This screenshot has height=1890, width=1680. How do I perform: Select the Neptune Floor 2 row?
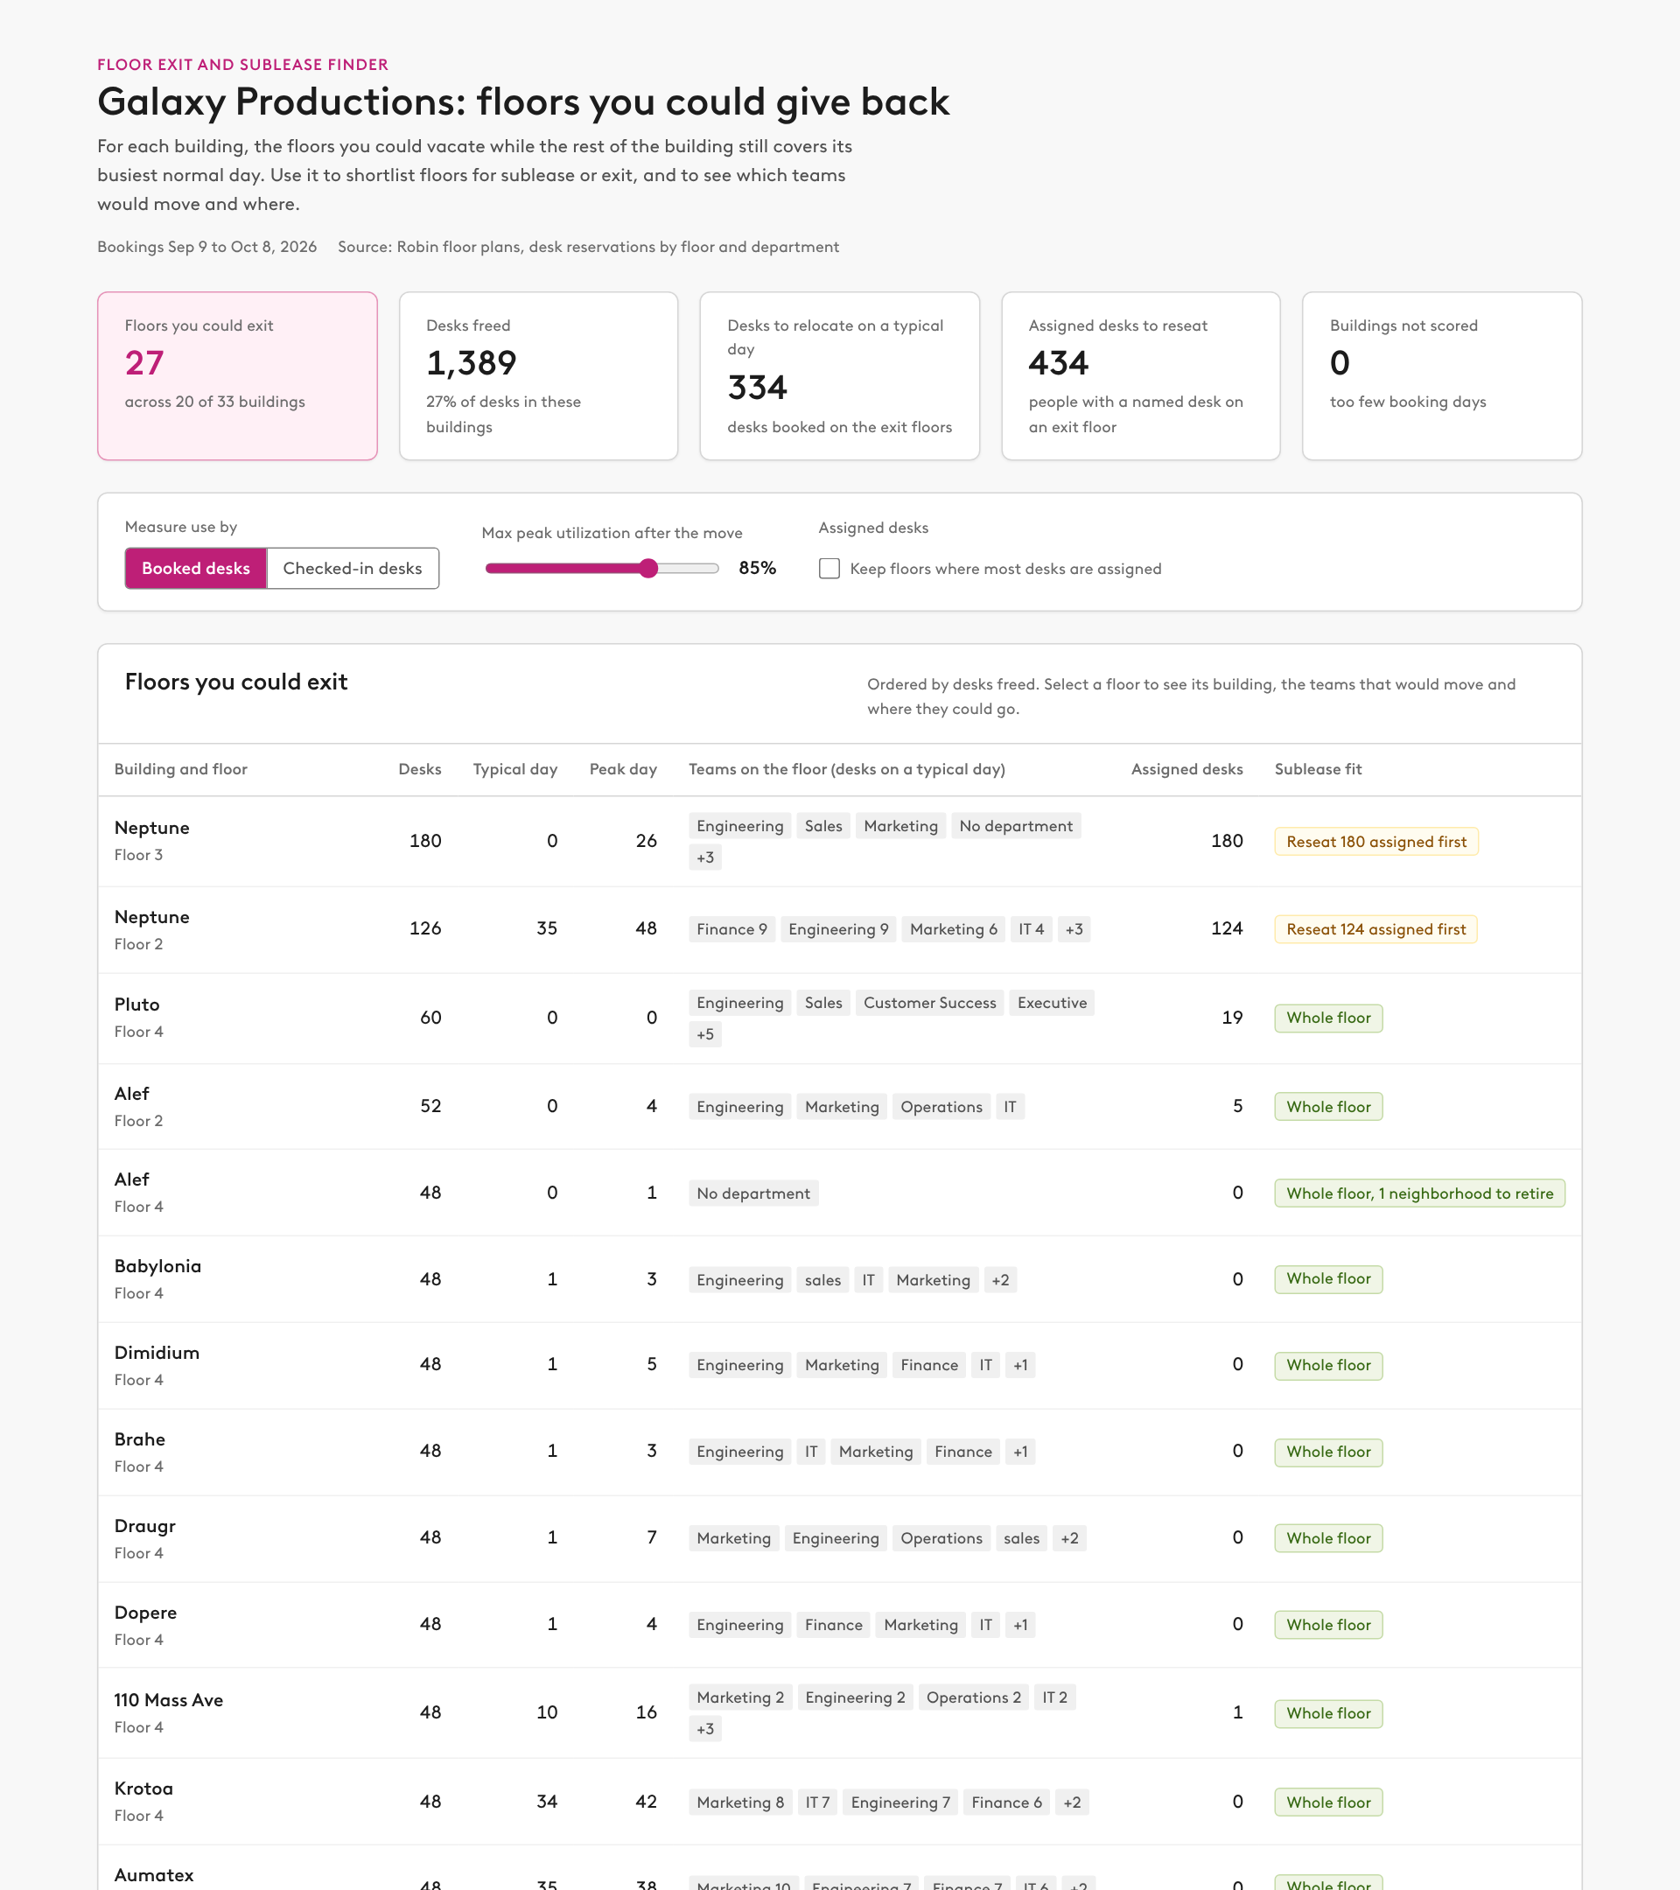click(x=839, y=928)
